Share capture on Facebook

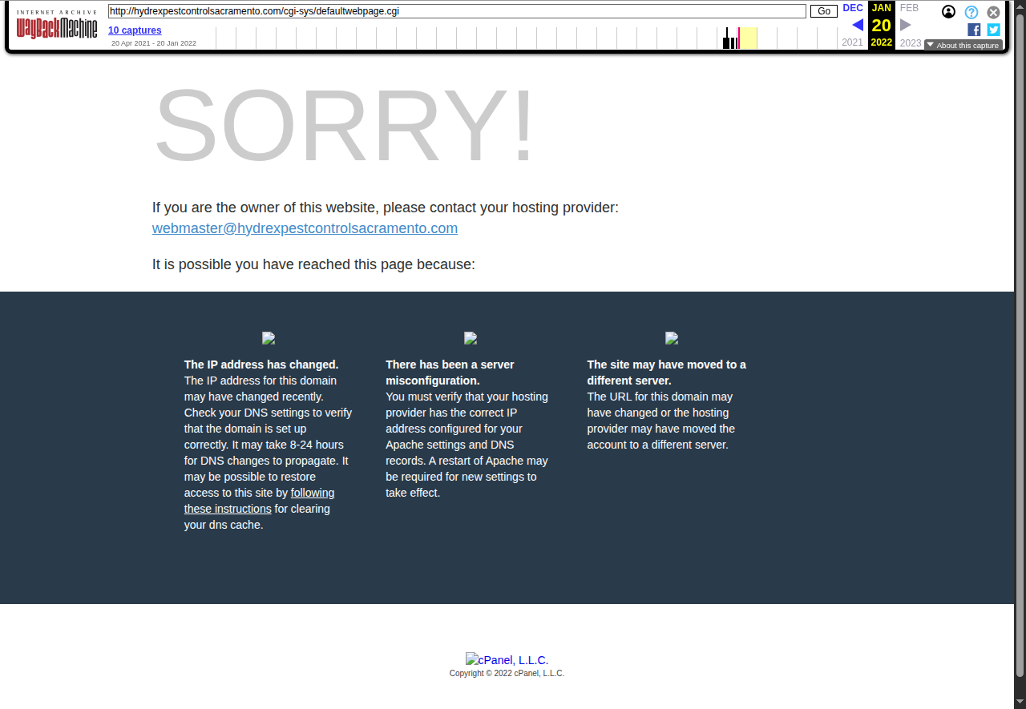coord(974,30)
